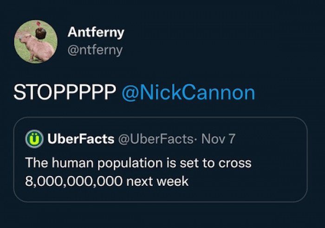Screen dimensions: 325x228
Task: Click the letter U inside UberFacts logo
Action: tap(33, 139)
